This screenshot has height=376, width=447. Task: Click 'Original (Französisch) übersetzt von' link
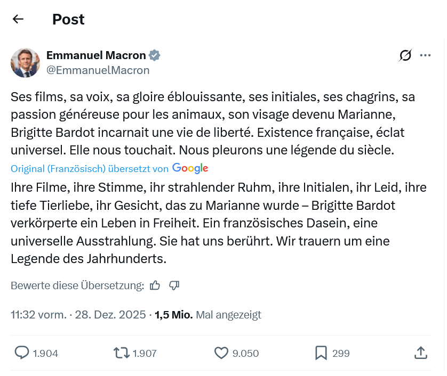(90, 169)
